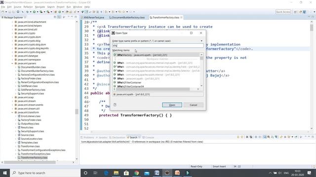Open the Mail app from the taskbar
Viewport: 316px width, 177px height.
(x=147, y=173)
